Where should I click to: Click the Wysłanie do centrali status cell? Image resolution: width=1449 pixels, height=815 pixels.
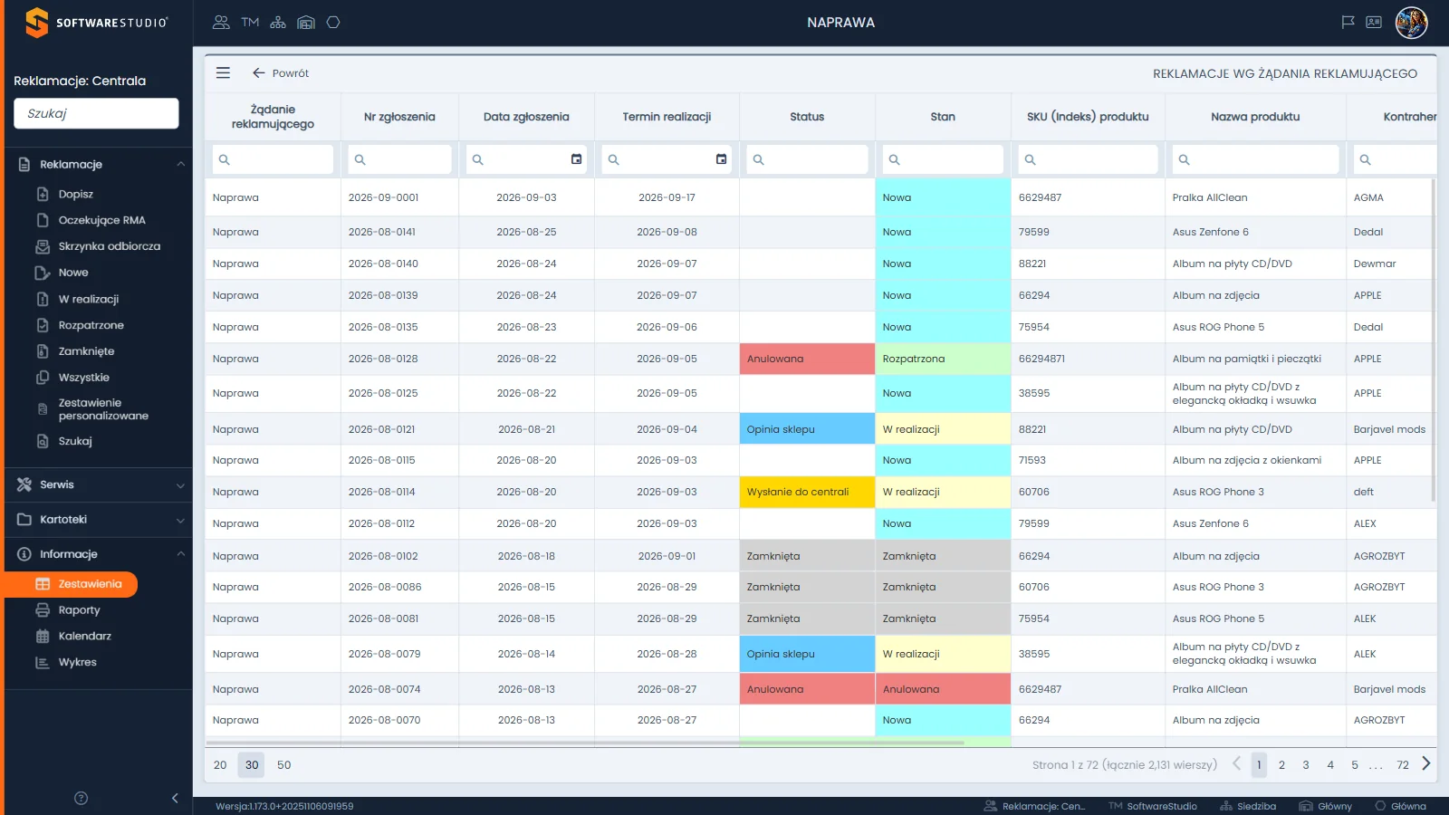pos(807,493)
